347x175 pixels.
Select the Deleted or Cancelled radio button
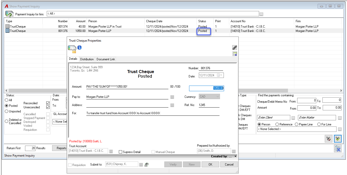[x=7, y=121]
